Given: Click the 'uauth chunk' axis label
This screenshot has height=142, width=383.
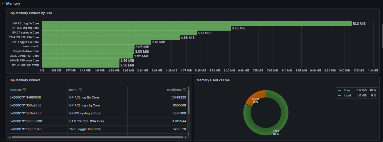Looking at the screenshot, I should tap(31, 47).
